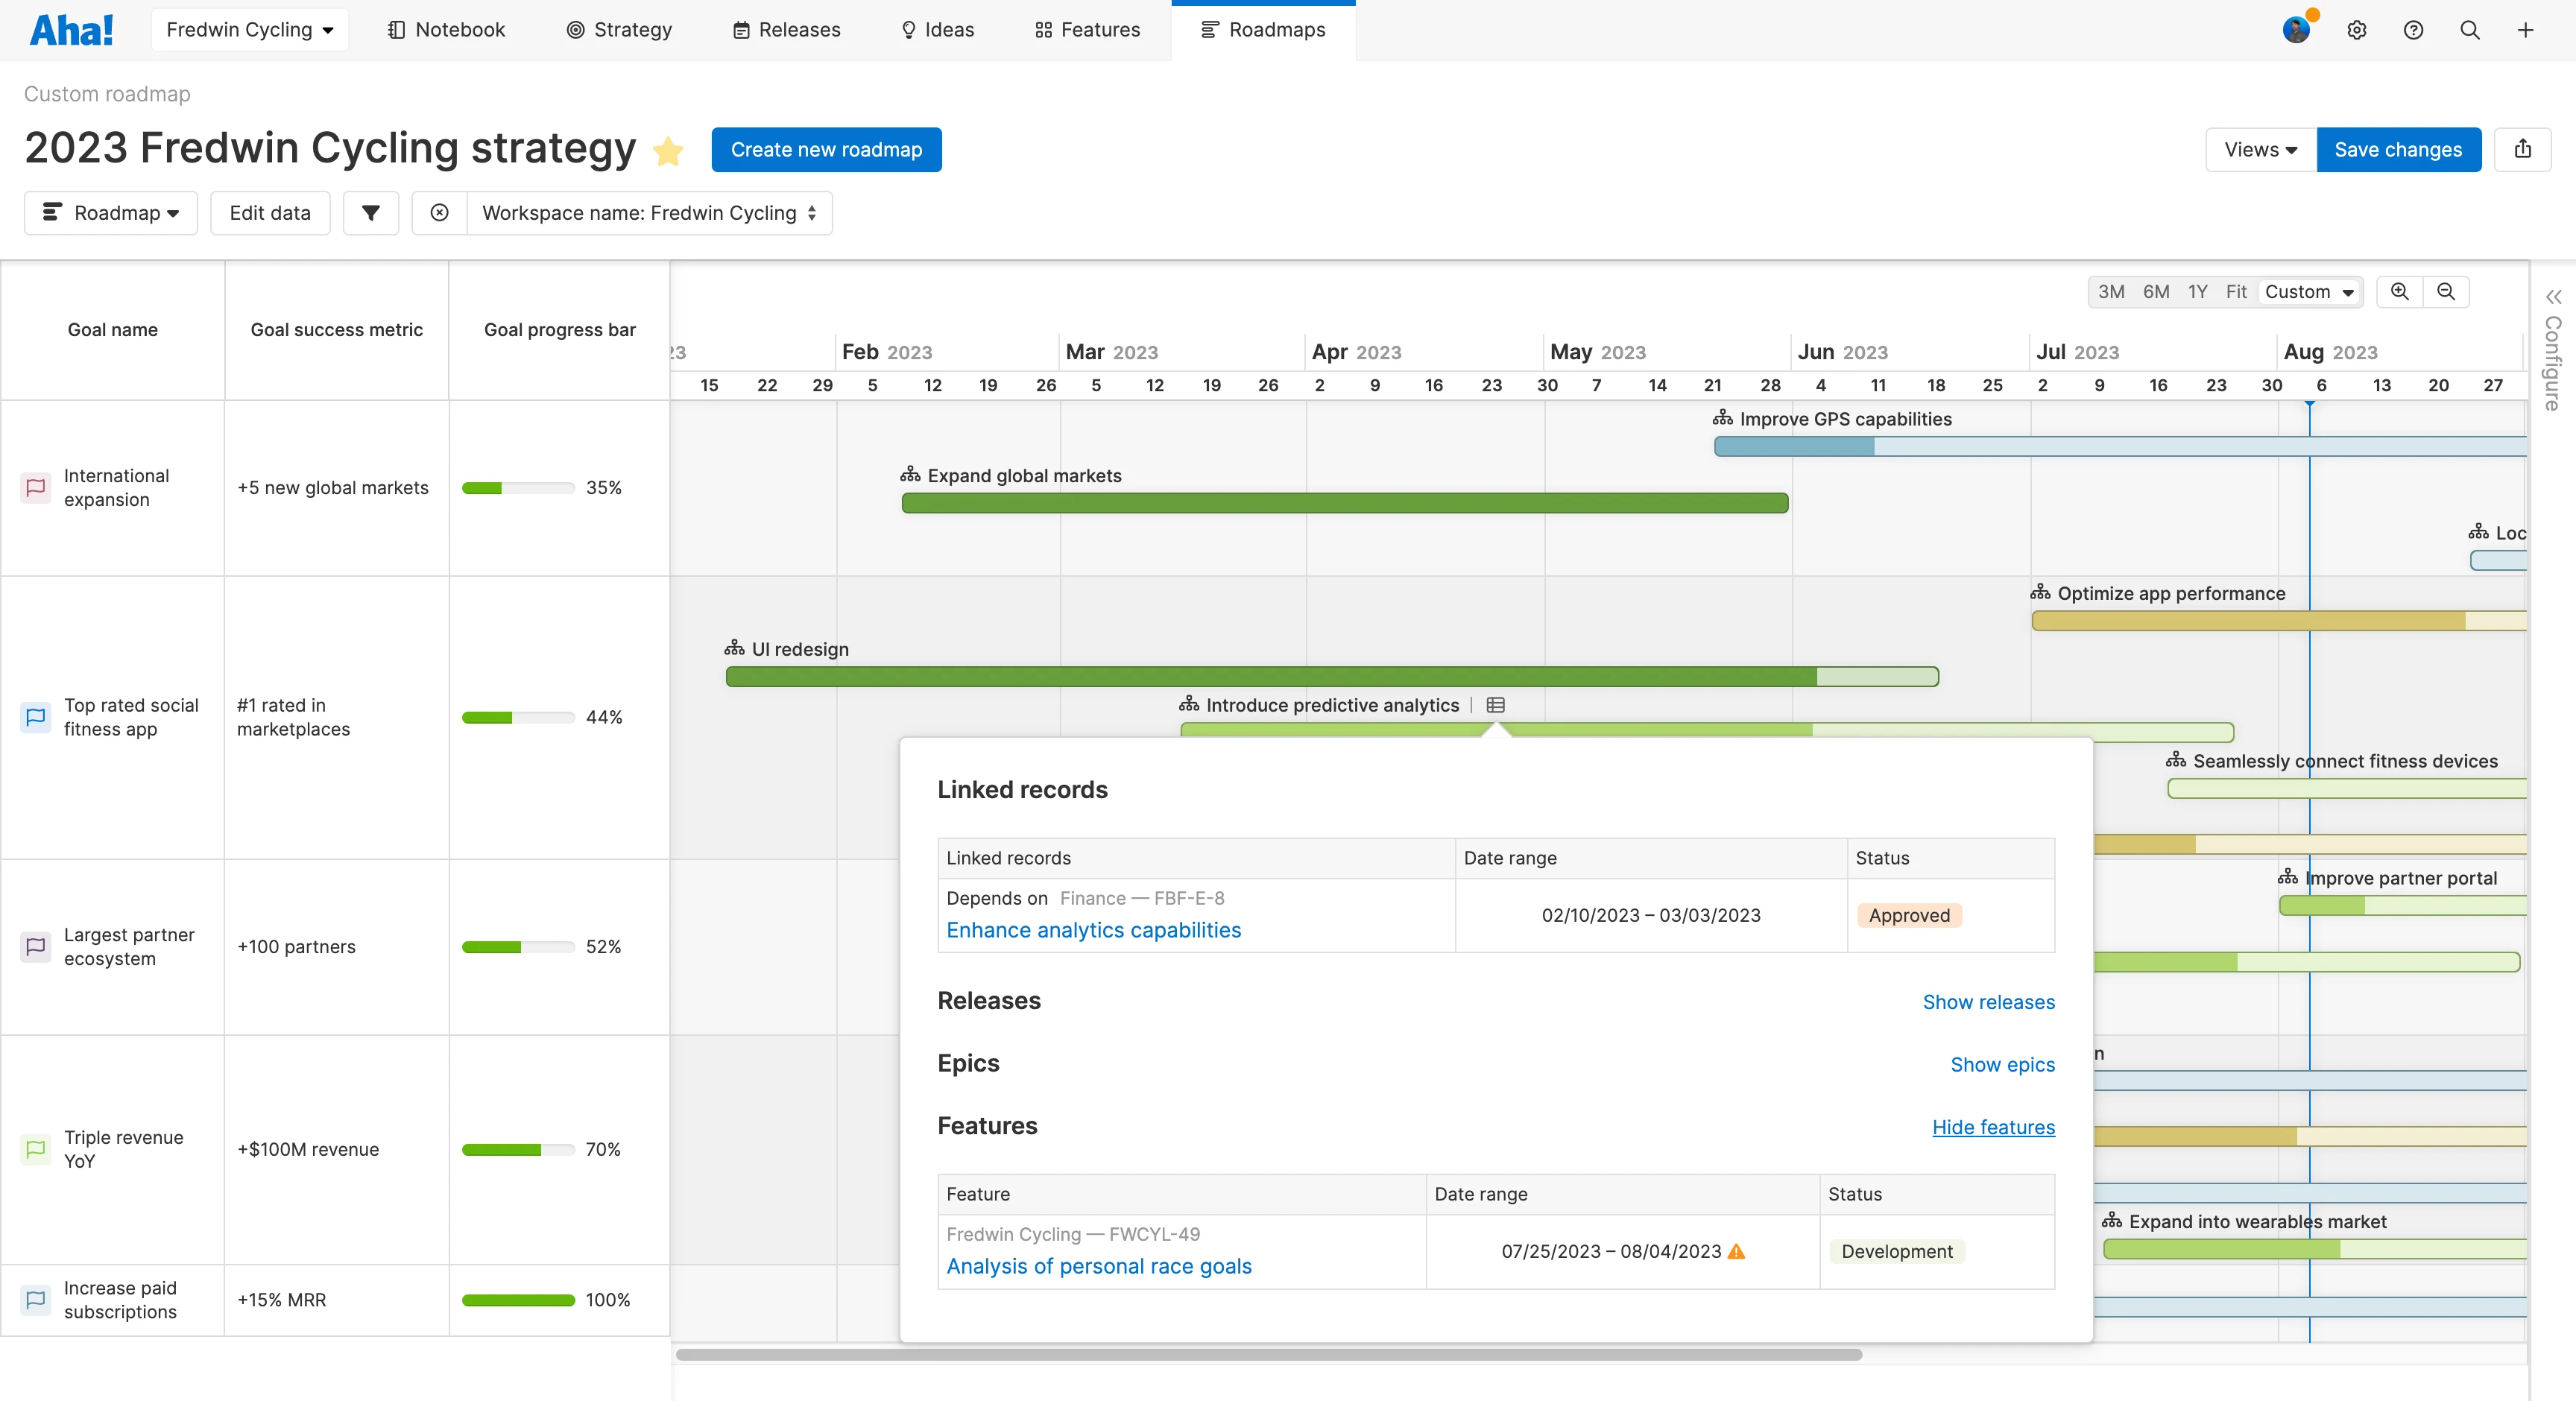The image size is (2576, 1401).
Task: Open the Fredwin Cycling workspace dropdown
Action: coord(250,30)
